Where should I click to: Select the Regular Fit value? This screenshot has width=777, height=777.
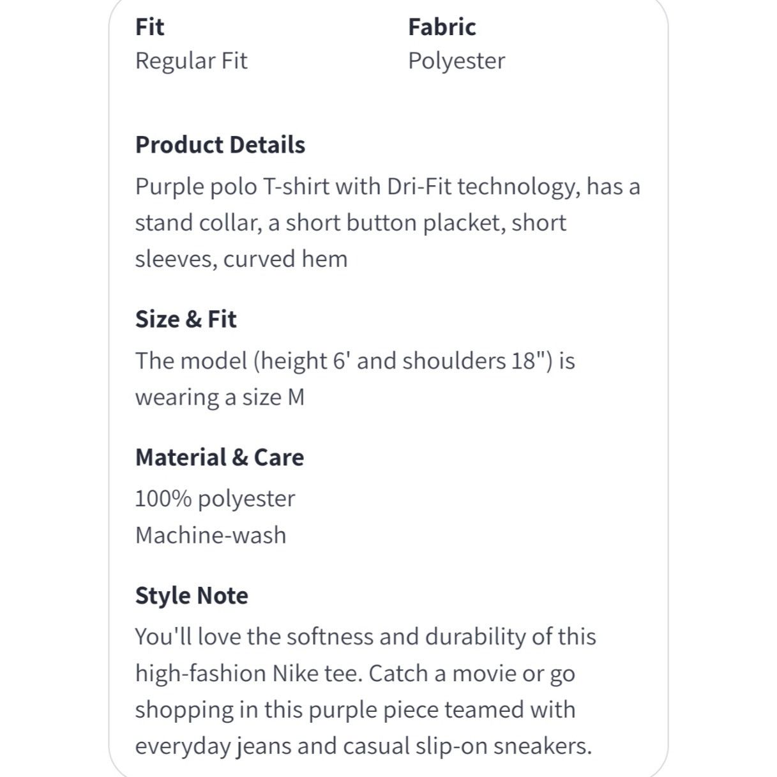[191, 61]
